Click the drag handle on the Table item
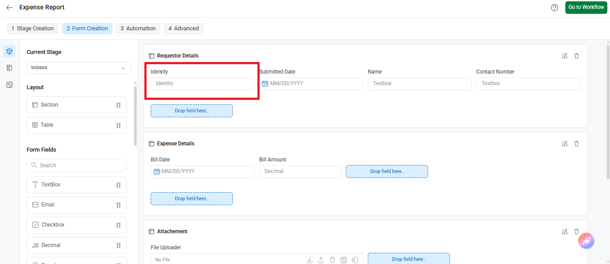Viewport: 610px width, 264px height. [118, 125]
